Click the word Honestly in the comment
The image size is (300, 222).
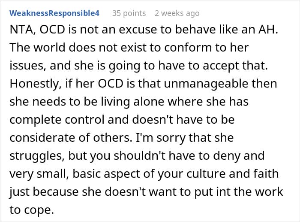[x=36, y=84]
